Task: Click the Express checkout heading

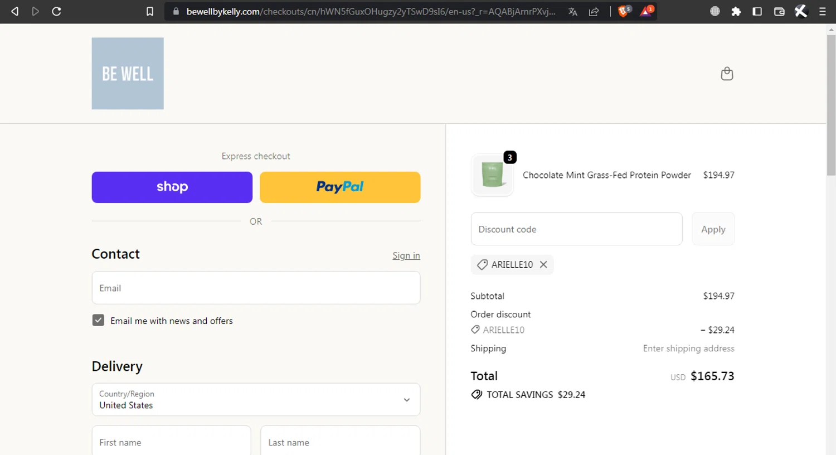Action: coord(256,156)
